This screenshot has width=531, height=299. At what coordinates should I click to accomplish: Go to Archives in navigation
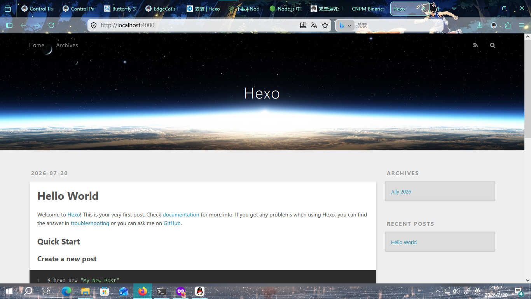67,45
